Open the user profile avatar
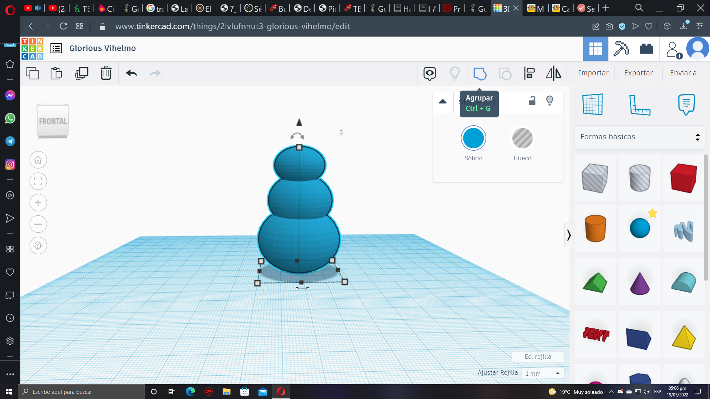 [x=697, y=49]
